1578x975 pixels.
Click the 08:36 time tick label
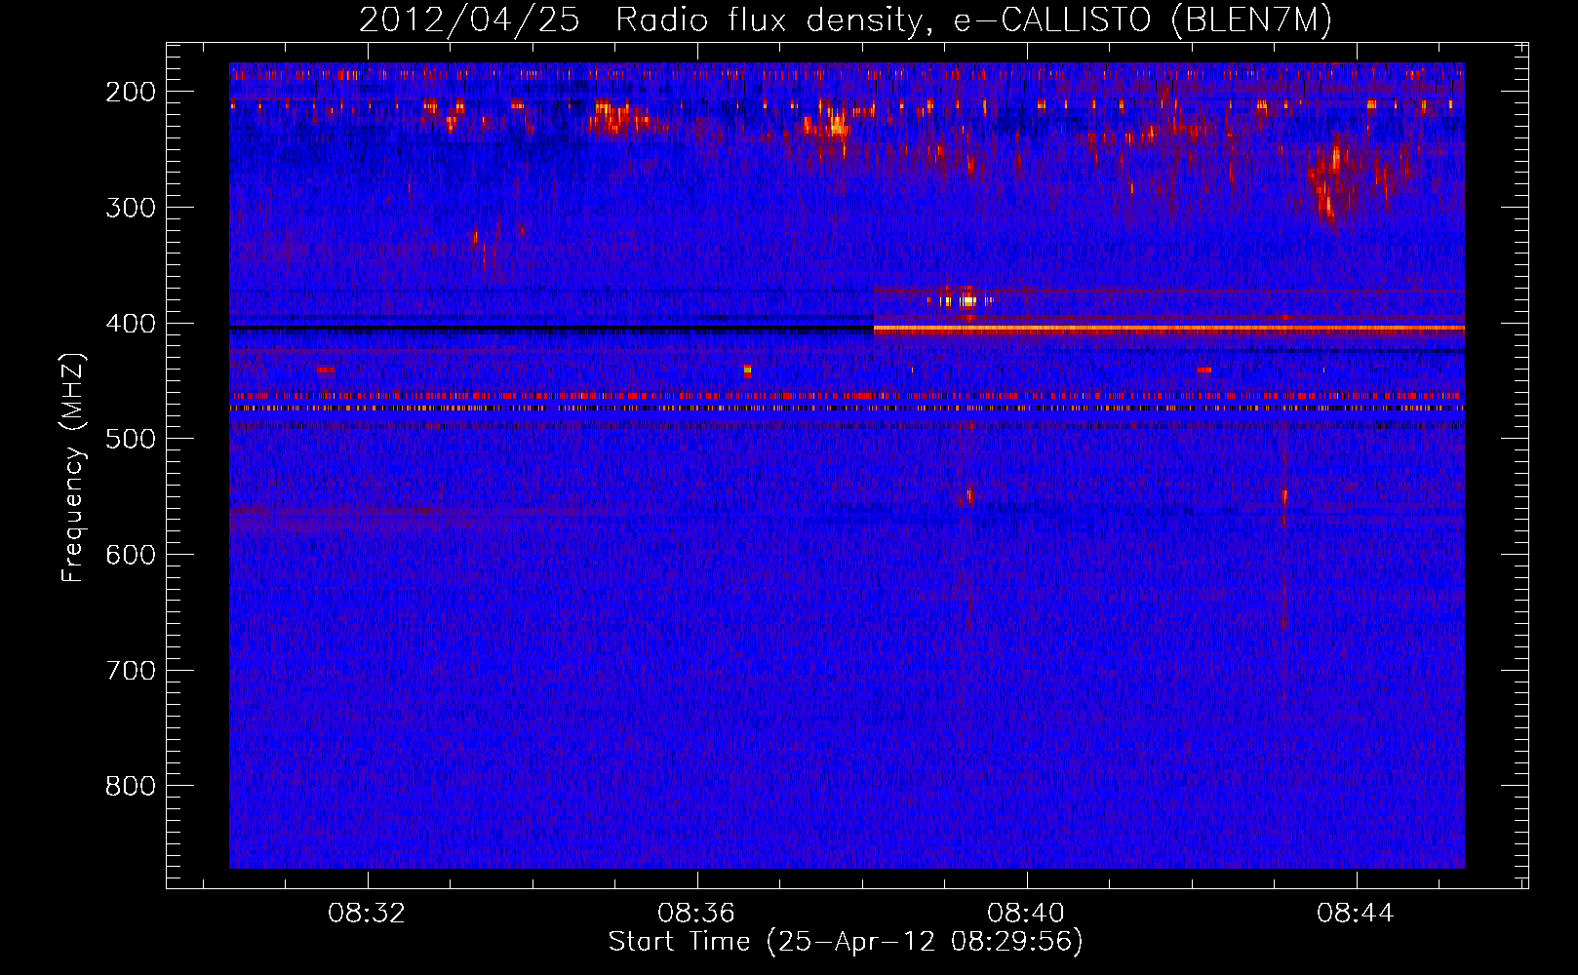click(696, 914)
